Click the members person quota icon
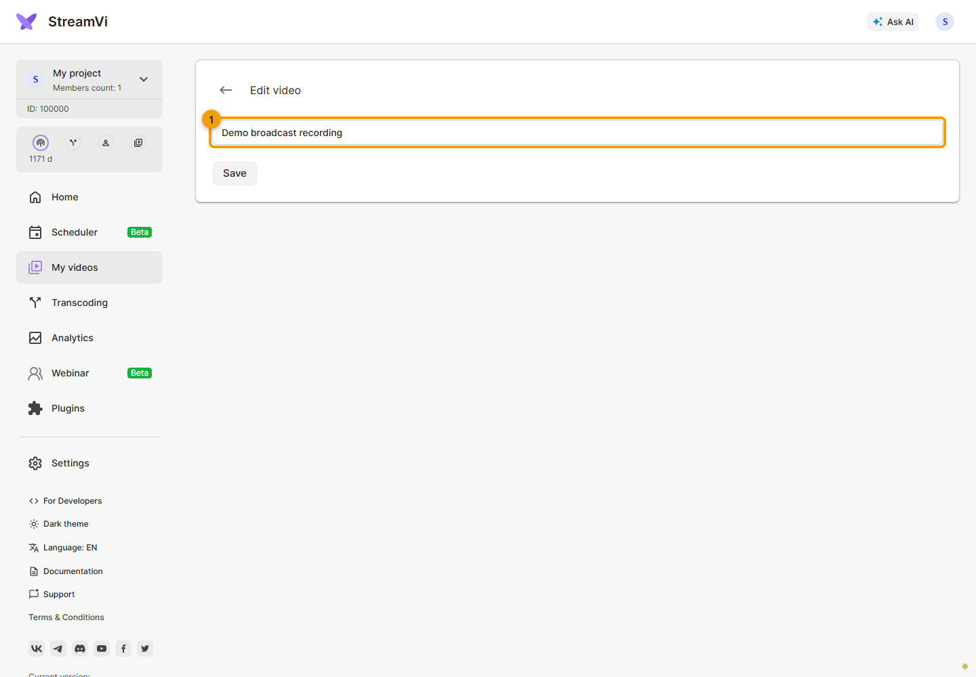The image size is (976, 677). point(106,143)
